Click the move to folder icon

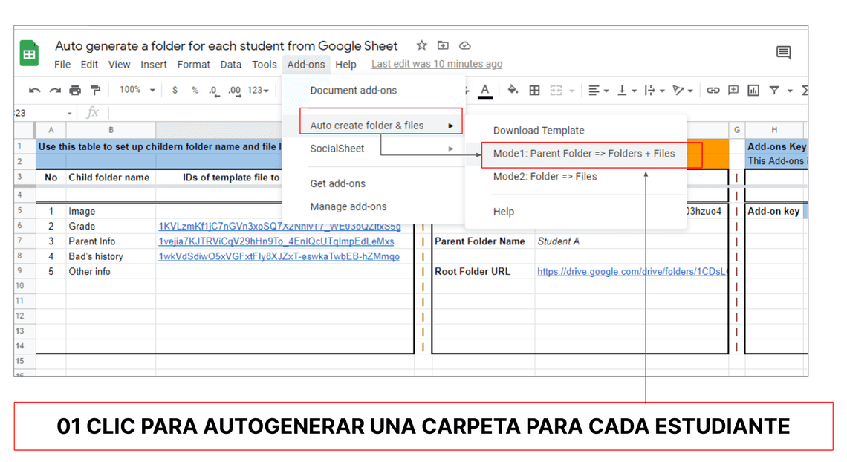tap(443, 45)
